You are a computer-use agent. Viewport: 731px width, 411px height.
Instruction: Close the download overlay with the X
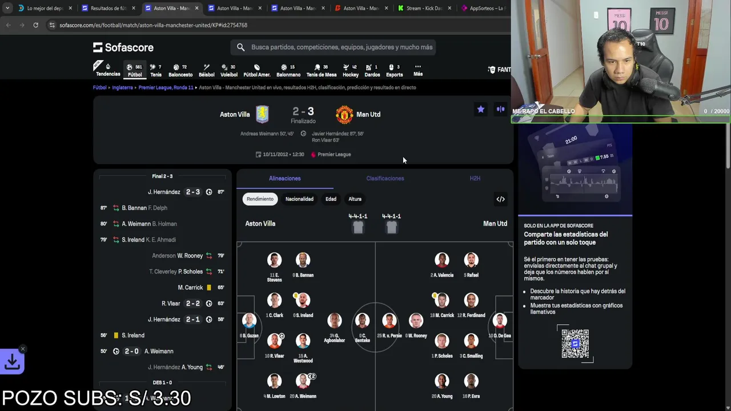pyautogui.click(x=22, y=349)
